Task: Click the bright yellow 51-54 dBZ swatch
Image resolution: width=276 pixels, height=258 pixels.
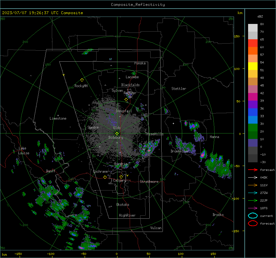Action: 253,66
